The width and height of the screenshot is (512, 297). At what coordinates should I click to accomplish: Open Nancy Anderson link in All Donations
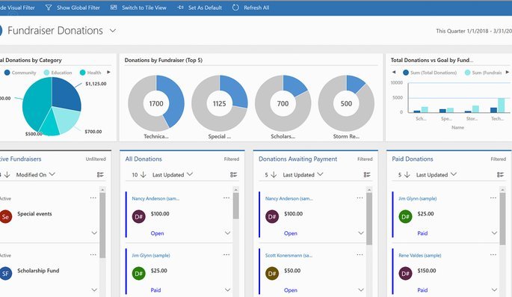click(x=155, y=198)
